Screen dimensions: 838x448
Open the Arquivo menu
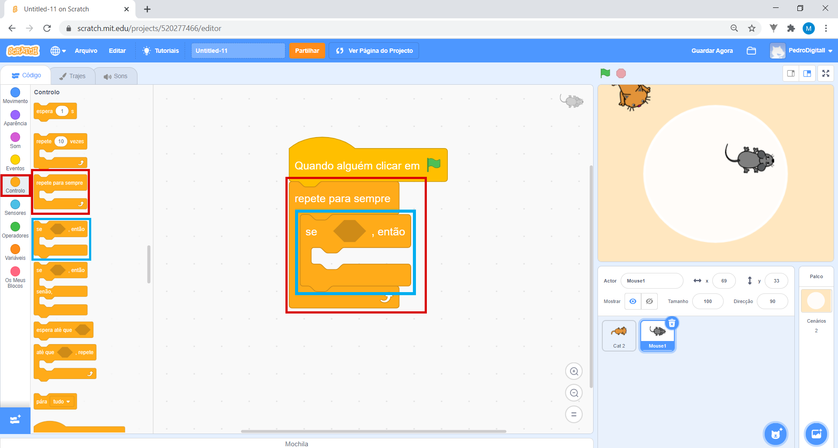pos(86,51)
